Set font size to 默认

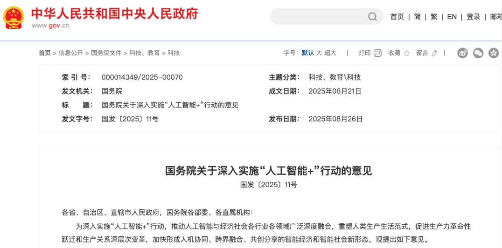click(x=308, y=53)
